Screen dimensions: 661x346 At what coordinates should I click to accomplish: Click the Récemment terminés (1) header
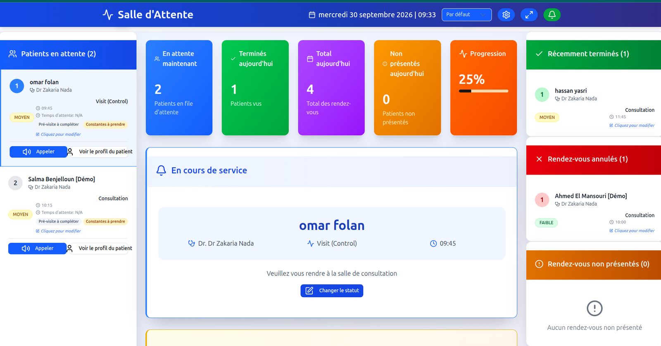coord(594,55)
